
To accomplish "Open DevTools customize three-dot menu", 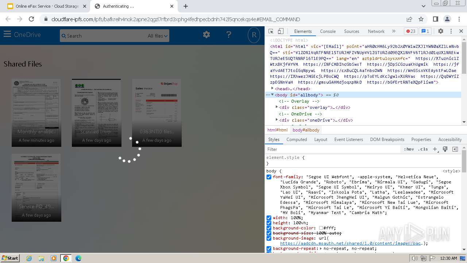I will click(x=451, y=31).
